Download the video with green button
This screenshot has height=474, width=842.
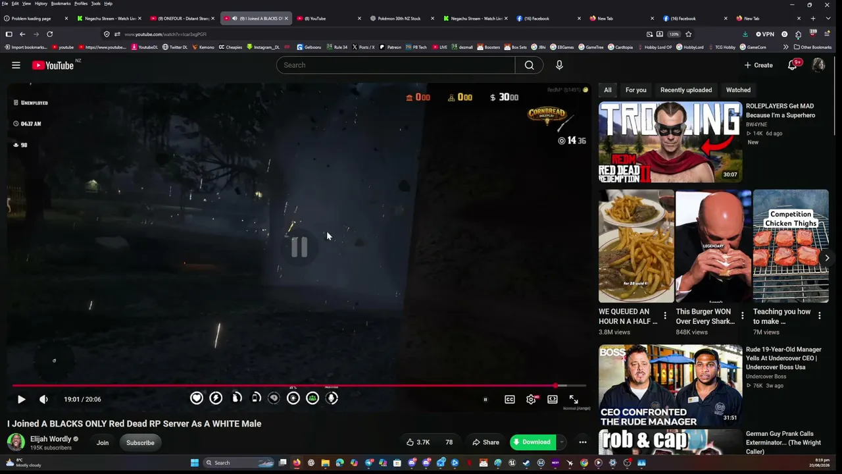point(533,442)
